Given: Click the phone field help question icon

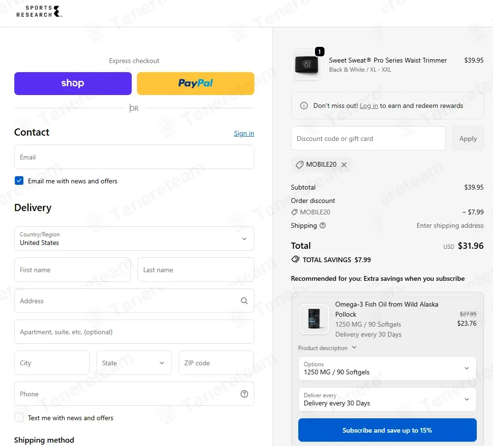Looking at the screenshot, I should click(244, 394).
